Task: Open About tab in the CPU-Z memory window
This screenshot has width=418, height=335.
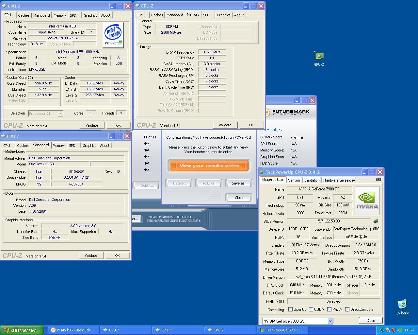Action: click(x=239, y=15)
